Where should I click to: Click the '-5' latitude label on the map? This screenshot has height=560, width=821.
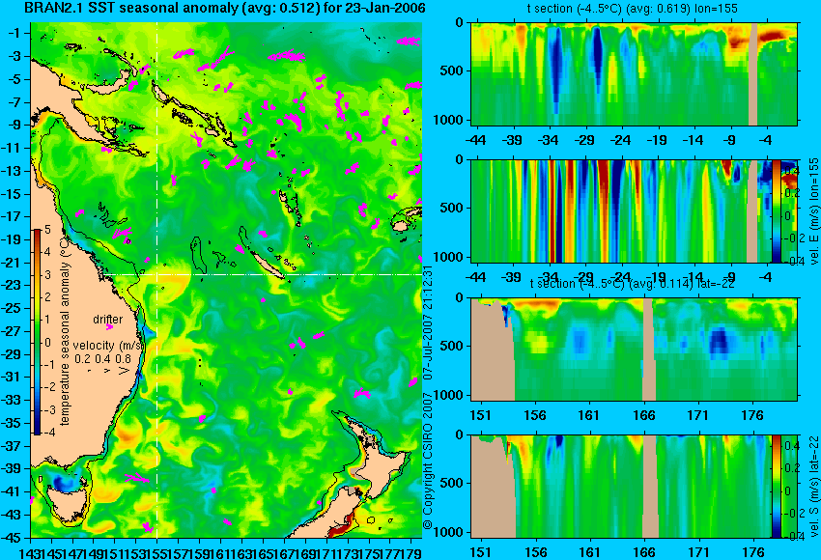[14, 79]
